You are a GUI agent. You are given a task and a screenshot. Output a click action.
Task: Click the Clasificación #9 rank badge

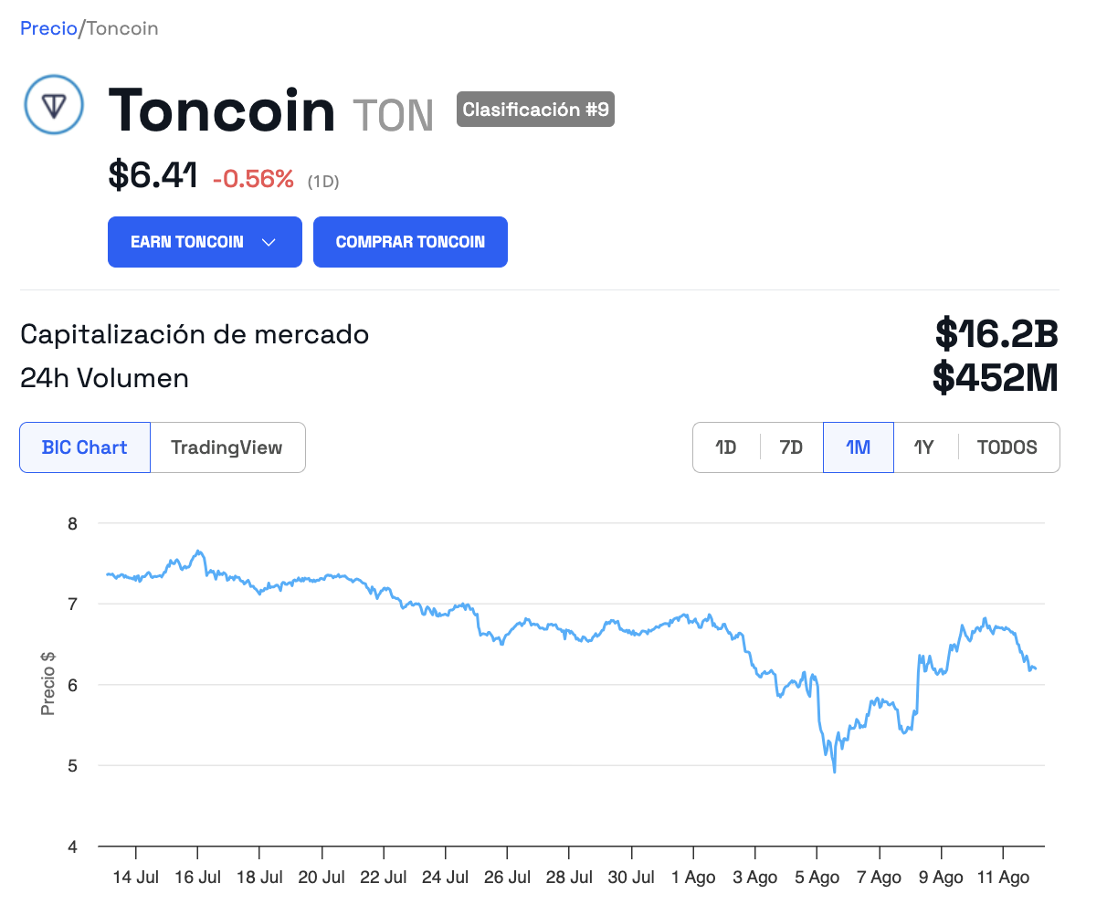pyautogui.click(x=535, y=110)
